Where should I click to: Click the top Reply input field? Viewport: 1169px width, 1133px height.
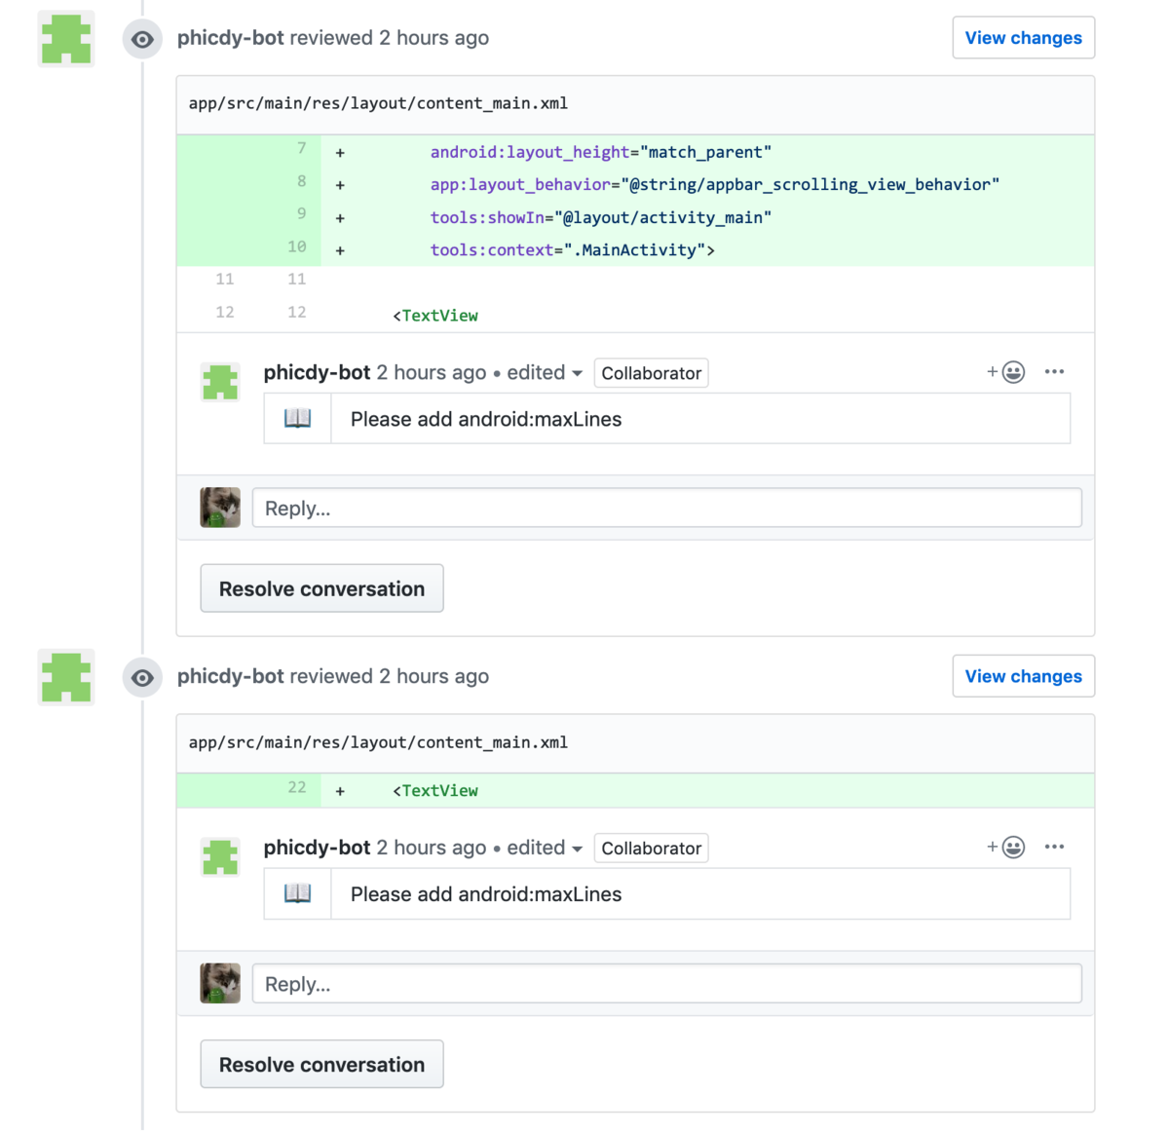pos(667,508)
